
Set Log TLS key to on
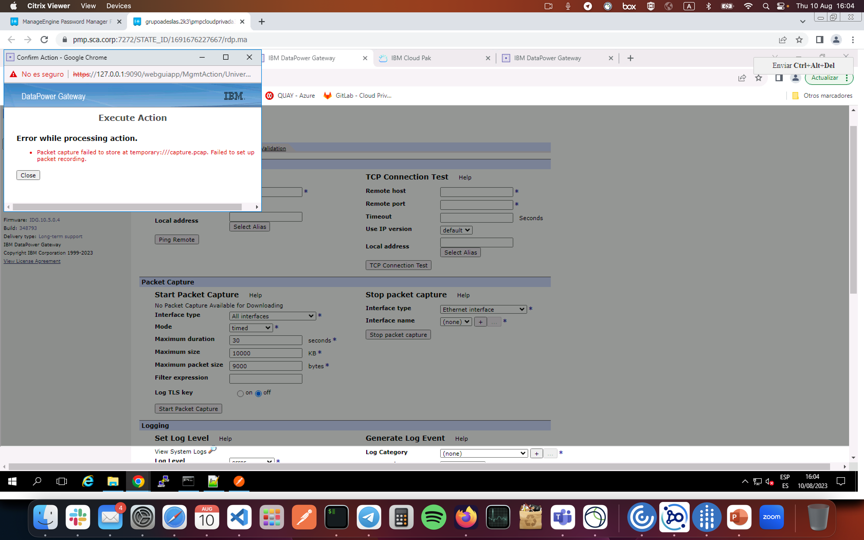[x=240, y=394]
